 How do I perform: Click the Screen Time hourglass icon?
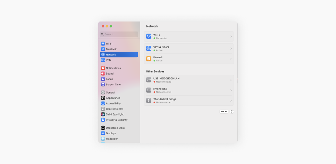[103, 85]
